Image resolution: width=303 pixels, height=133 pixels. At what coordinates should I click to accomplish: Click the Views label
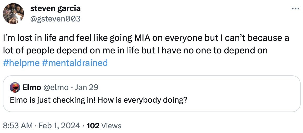pos(111,126)
